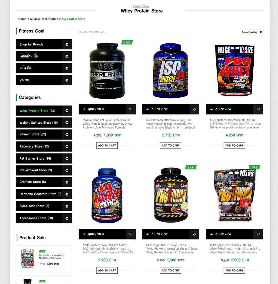Click arrow icon beside Shop by Brands
This screenshot has width=278, height=284.
(67, 44)
